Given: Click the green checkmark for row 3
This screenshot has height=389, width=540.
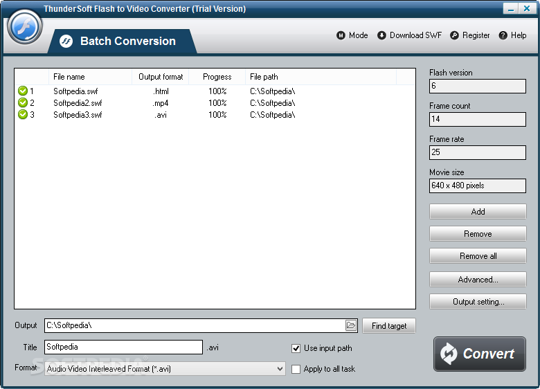Looking at the screenshot, I should 23,114.
